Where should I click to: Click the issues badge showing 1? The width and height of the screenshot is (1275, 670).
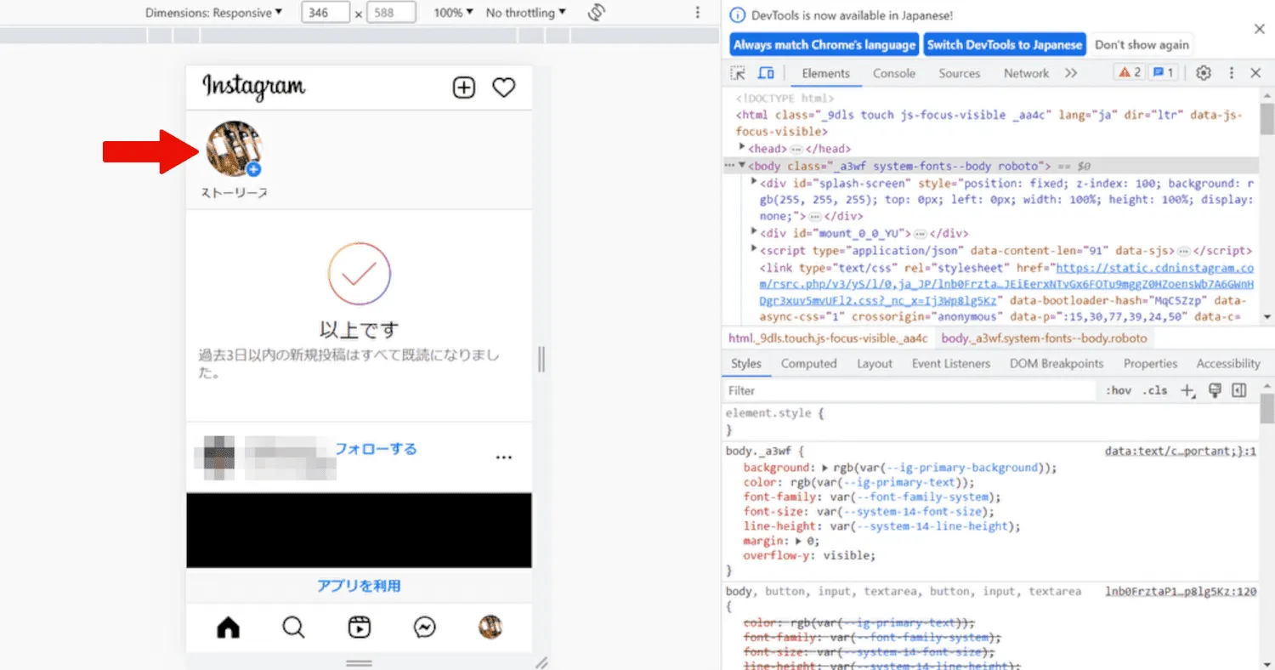click(1162, 73)
